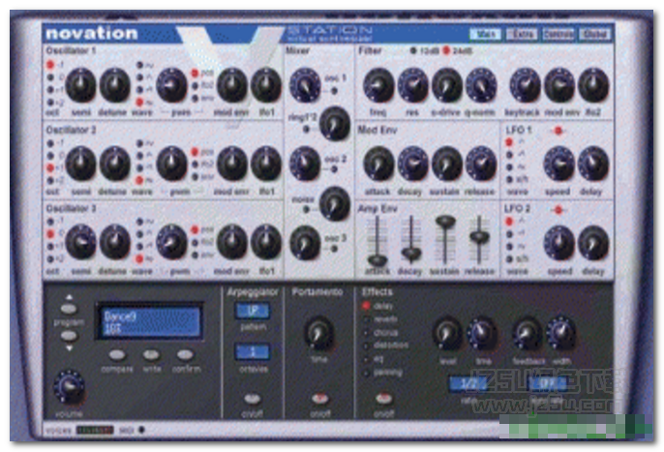The width and height of the screenshot is (664, 452).
Task: Switch to the Global tab
Action: (595, 34)
